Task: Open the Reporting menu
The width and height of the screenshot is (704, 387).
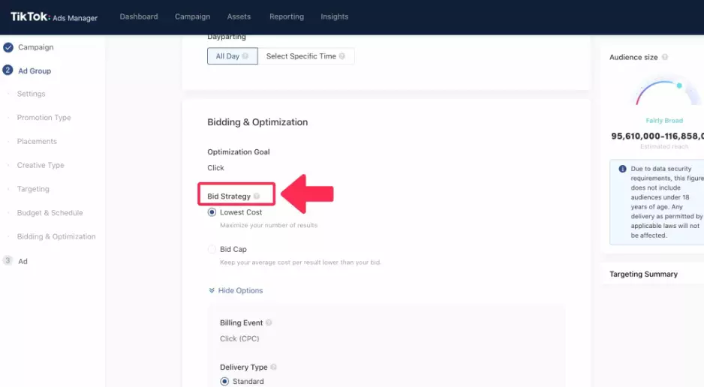Action: tap(287, 16)
